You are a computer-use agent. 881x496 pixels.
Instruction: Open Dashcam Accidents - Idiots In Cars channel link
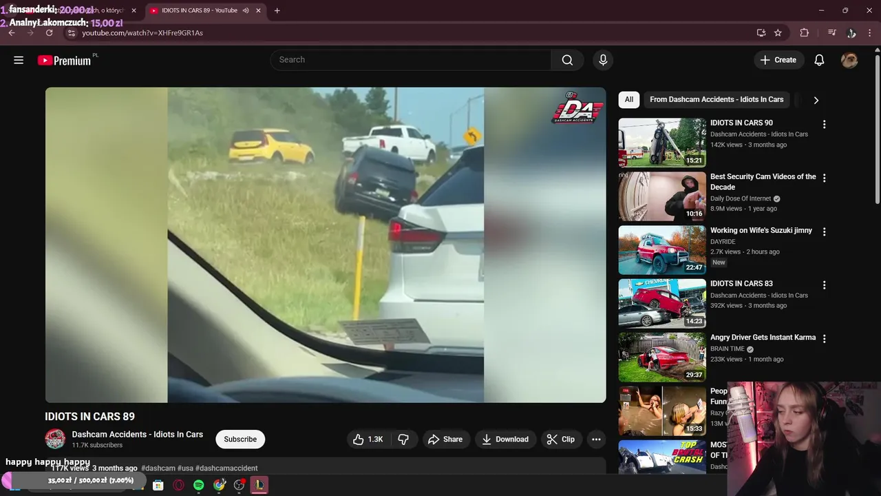138,434
